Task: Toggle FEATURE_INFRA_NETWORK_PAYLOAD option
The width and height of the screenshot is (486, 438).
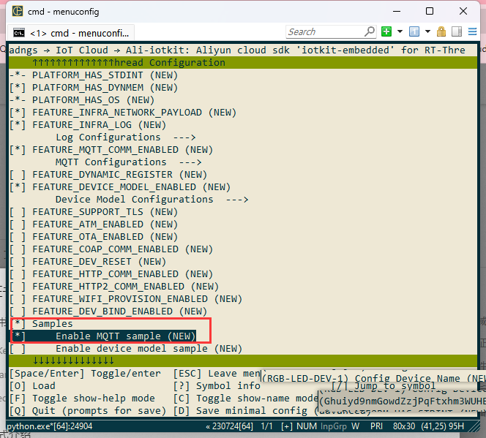Action: point(123,113)
